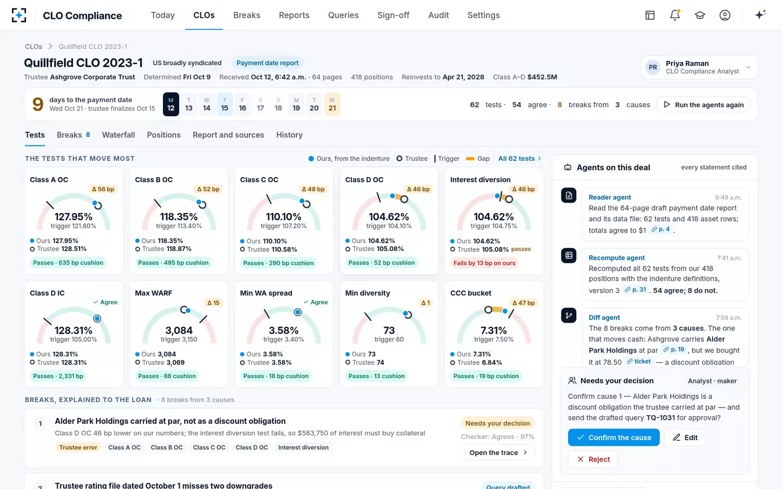Switch to the Breaks top navigation
This screenshot has height=489, width=782.
tap(247, 15)
